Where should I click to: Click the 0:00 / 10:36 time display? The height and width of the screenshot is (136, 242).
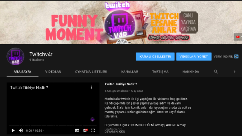pyautogui.click(x=34, y=131)
